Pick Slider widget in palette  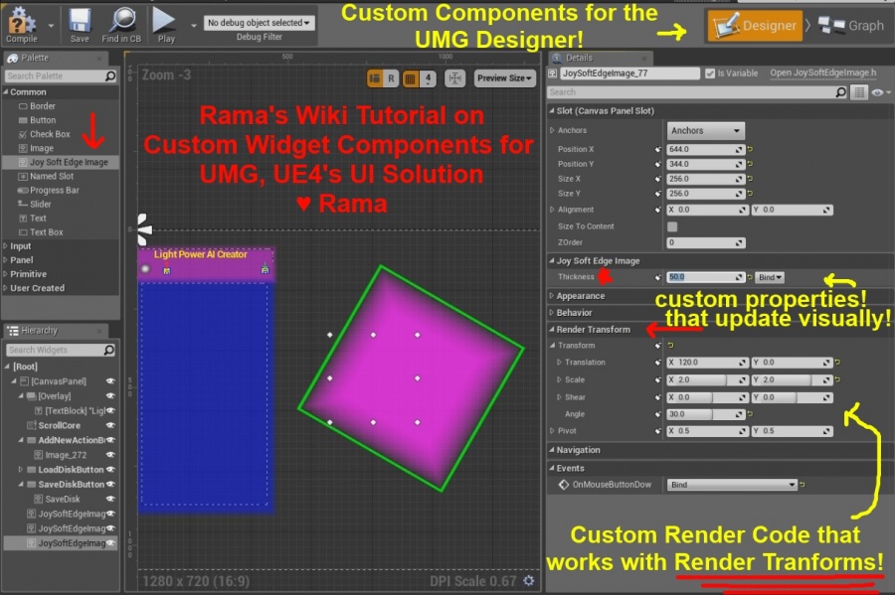point(40,204)
